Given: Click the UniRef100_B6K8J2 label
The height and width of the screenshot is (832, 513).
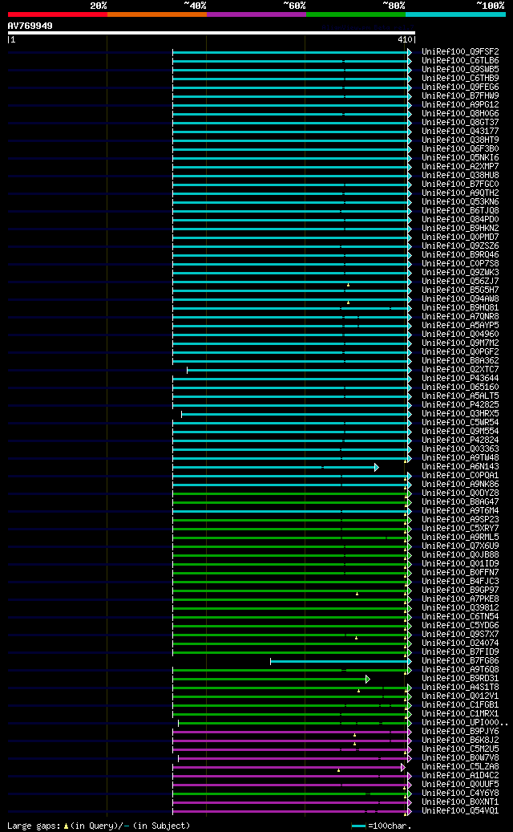Looking at the screenshot, I should point(460,741).
